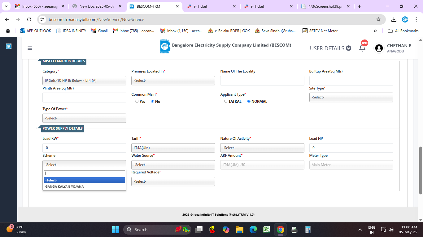Open the Water Source dropdown

[173, 165]
